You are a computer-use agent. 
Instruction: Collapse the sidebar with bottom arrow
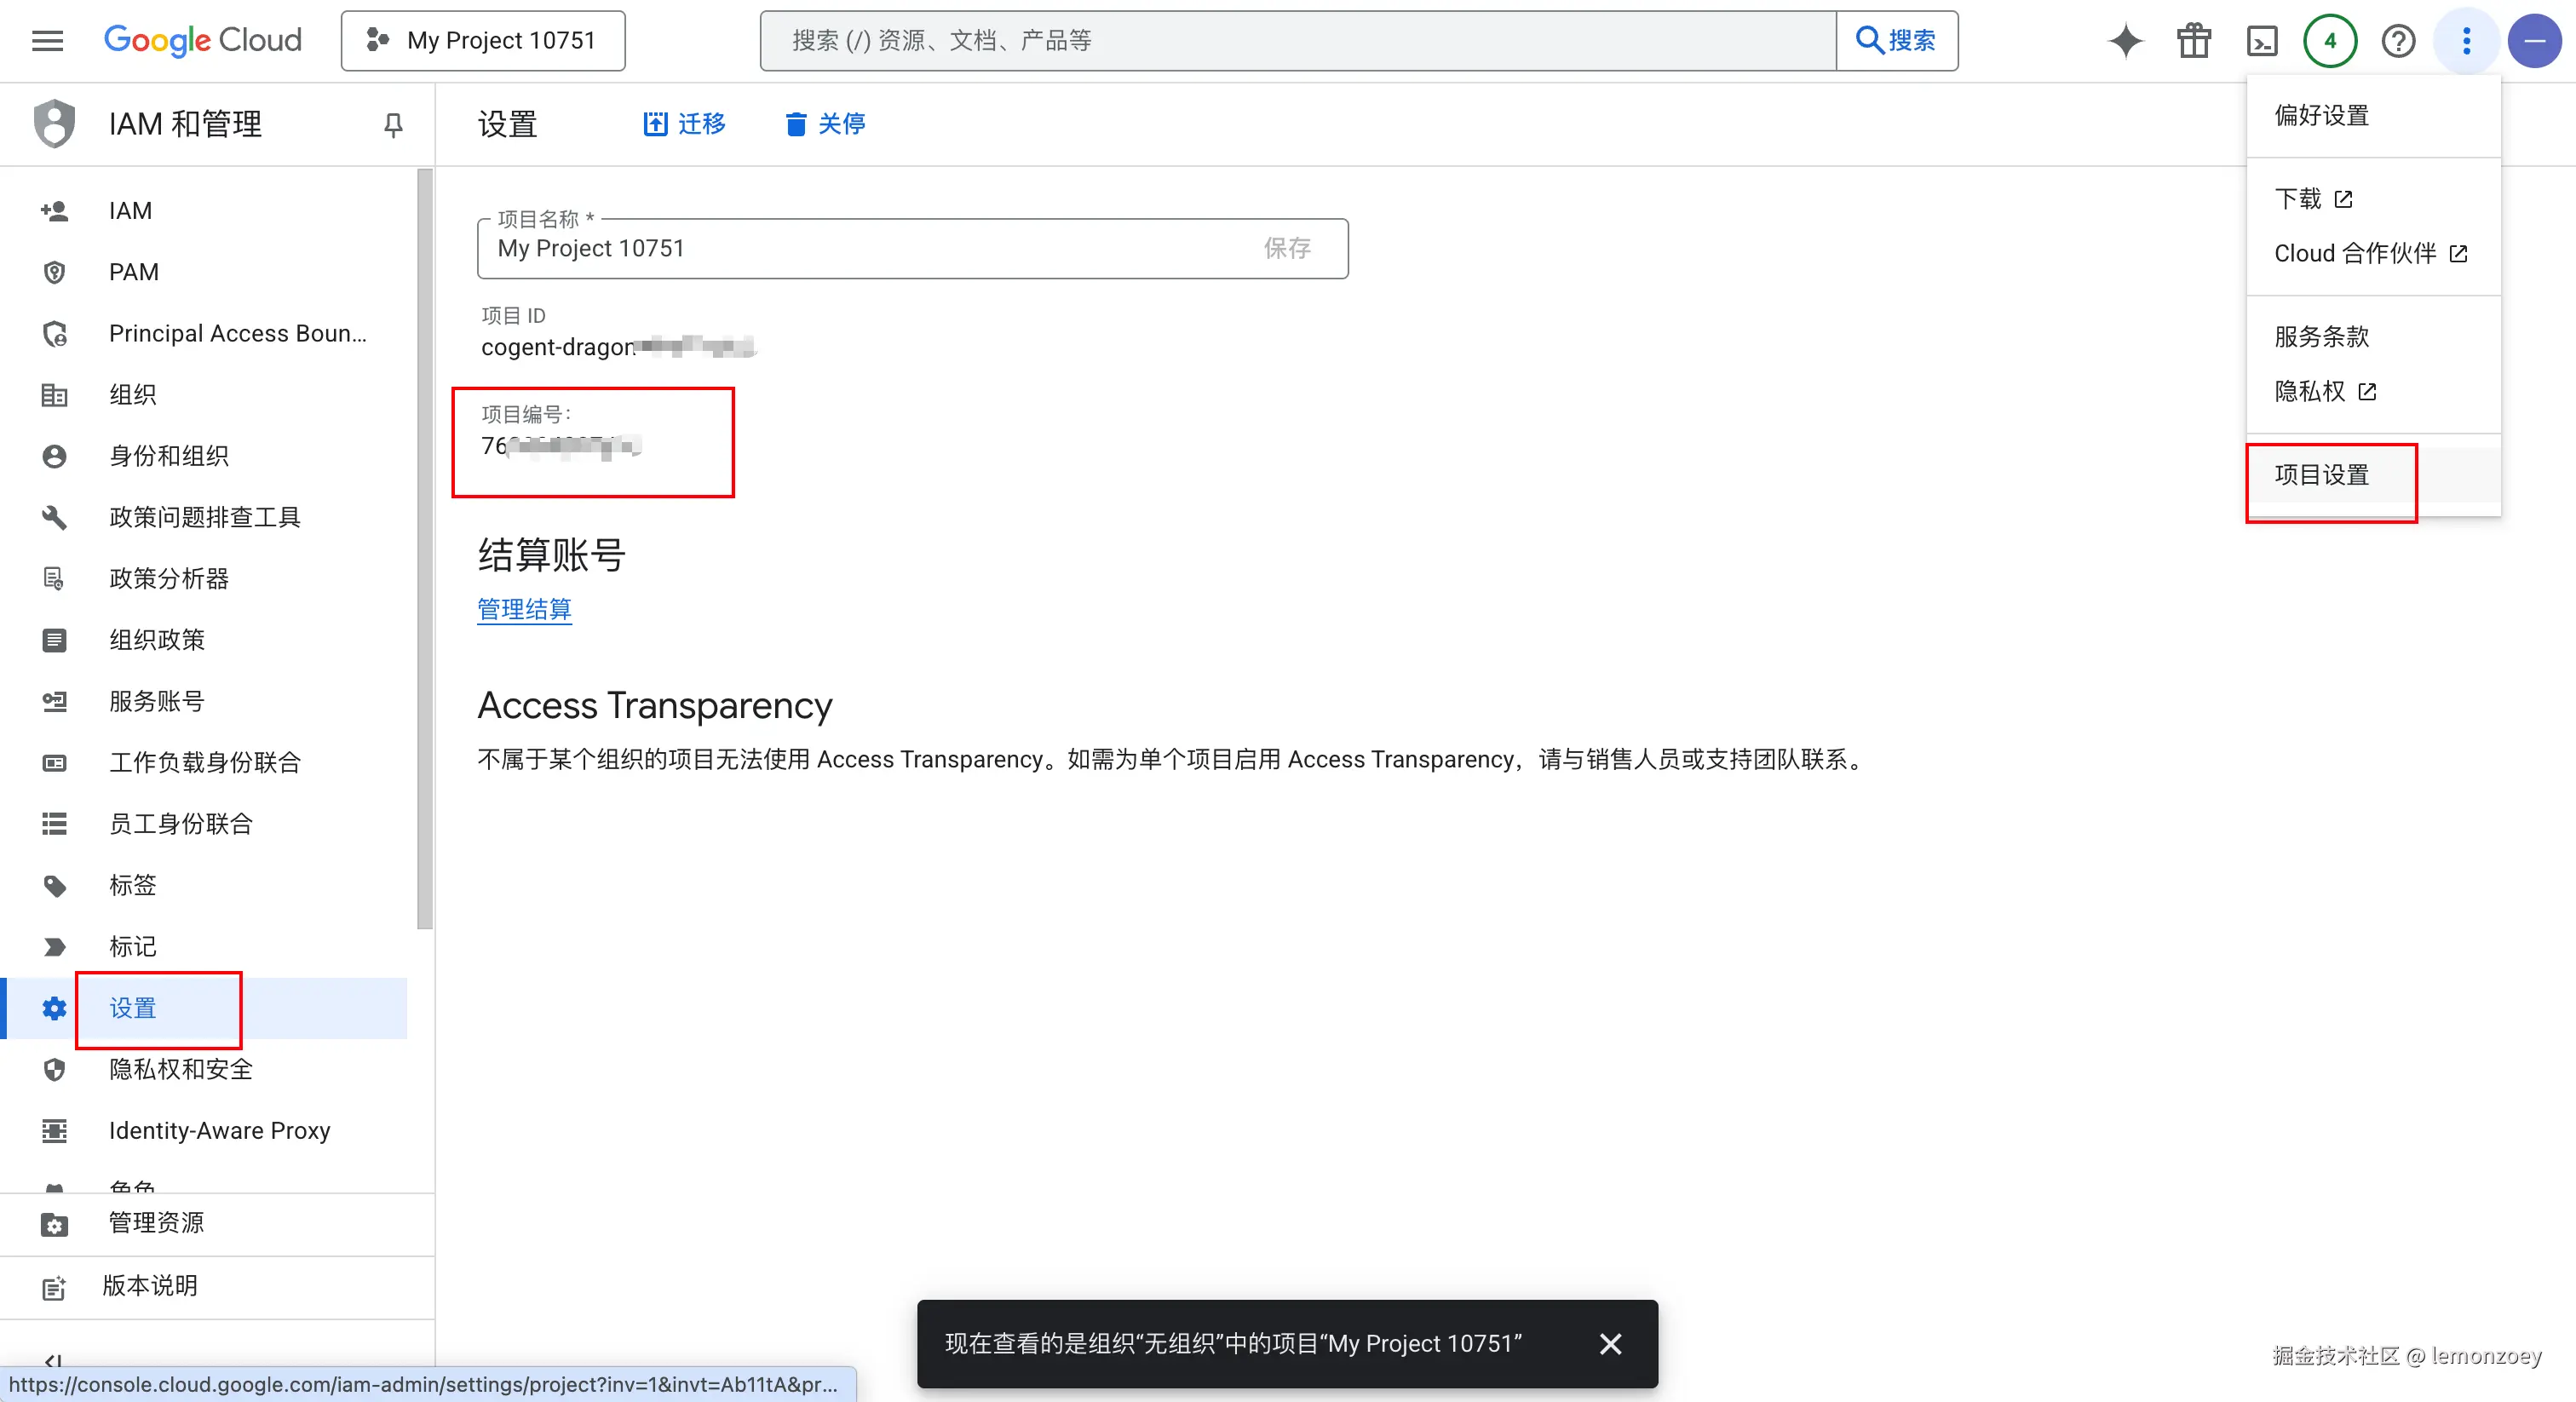53,1360
